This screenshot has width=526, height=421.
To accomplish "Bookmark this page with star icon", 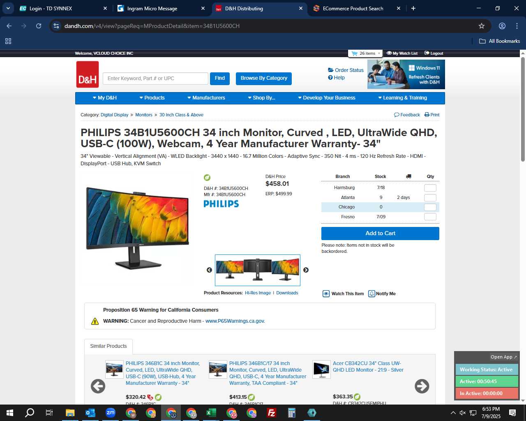I will tap(482, 26).
